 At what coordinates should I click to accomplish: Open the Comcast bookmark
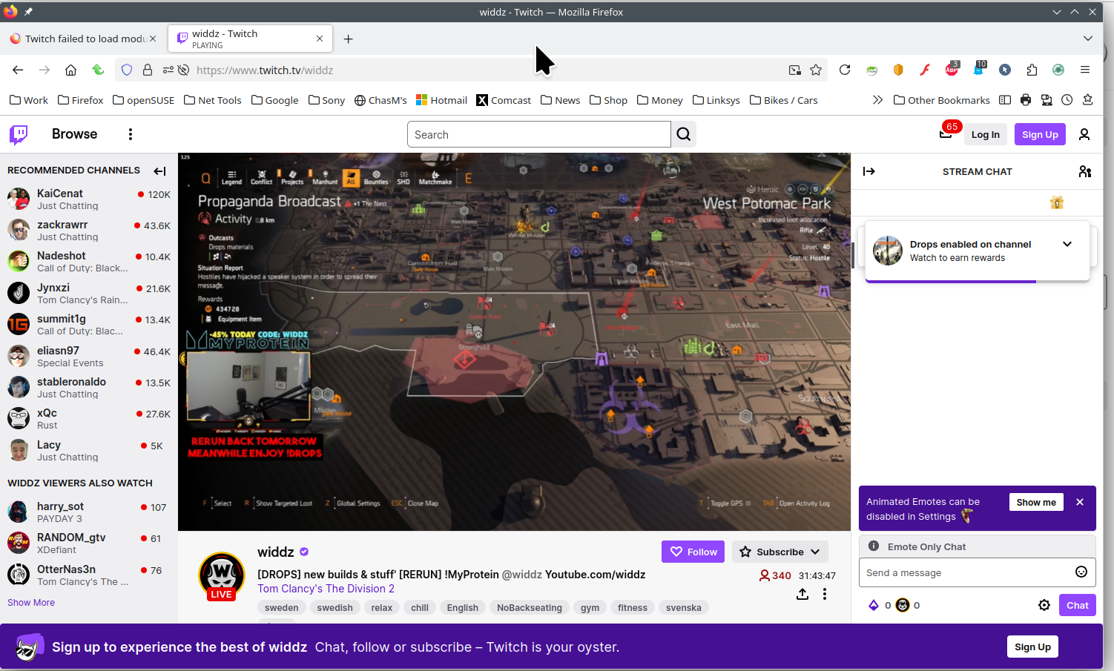(504, 100)
